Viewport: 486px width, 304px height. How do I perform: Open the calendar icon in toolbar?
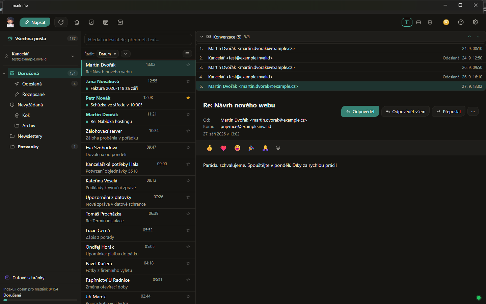click(x=106, y=22)
